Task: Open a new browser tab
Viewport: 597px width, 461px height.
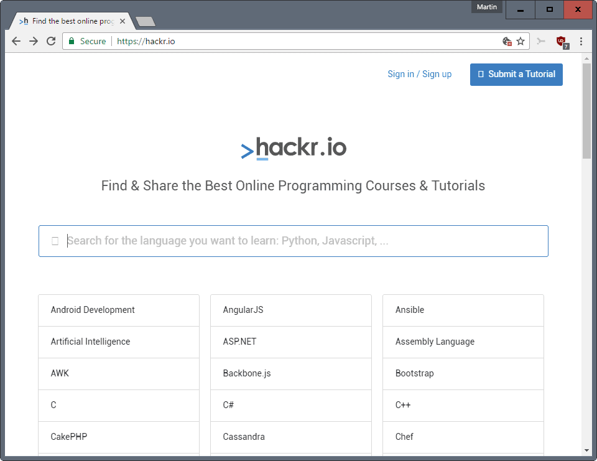Action: (145, 21)
